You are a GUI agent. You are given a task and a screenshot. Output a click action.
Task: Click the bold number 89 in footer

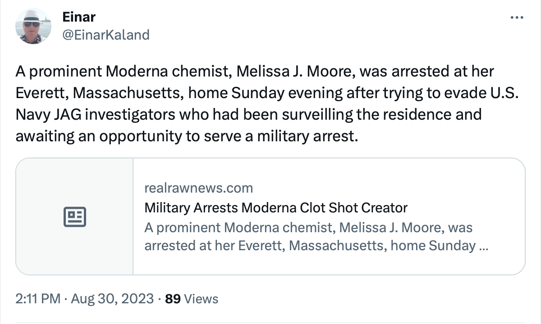[173, 299]
